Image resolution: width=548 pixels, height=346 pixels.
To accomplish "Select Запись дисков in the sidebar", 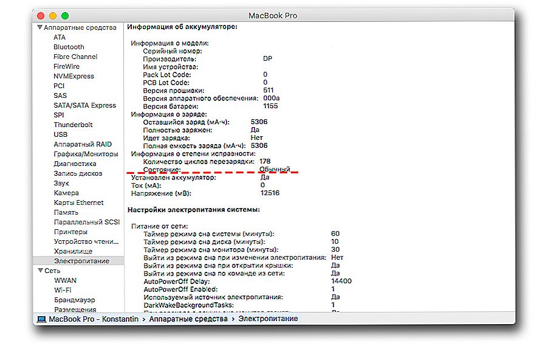I will click(78, 173).
